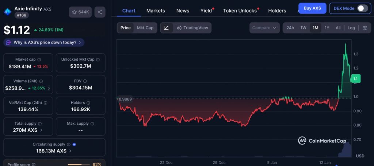This screenshot has height=166, width=374.
Task: Select the Price chart toggle
Action: (126, 28)
